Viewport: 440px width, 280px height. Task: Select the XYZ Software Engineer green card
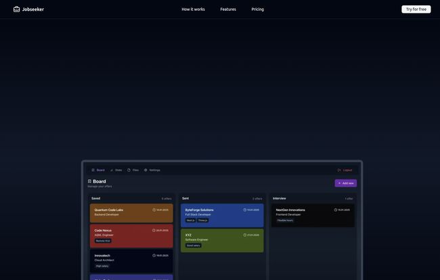click(222, 240)
